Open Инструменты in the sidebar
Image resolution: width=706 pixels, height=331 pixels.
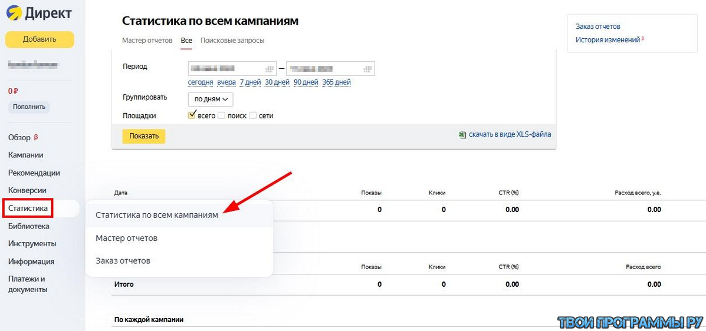tap(32, 244)
